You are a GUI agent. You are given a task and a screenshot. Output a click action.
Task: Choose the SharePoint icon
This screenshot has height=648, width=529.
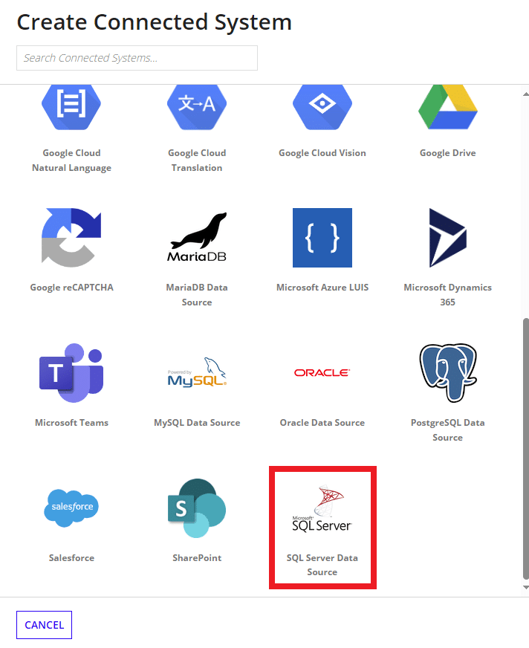pyautogui.click(x=197, y=508)
